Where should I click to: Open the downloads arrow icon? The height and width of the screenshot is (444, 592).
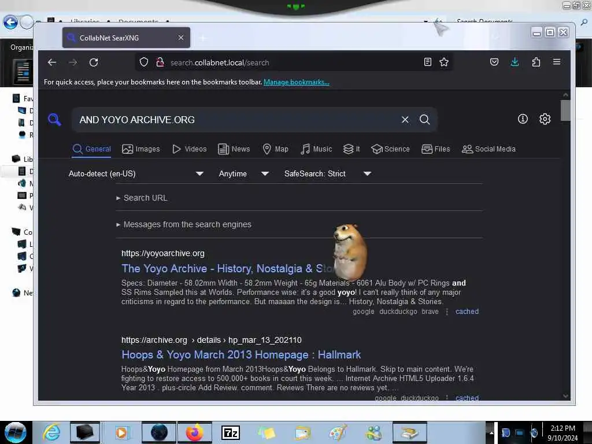(515, 62)
